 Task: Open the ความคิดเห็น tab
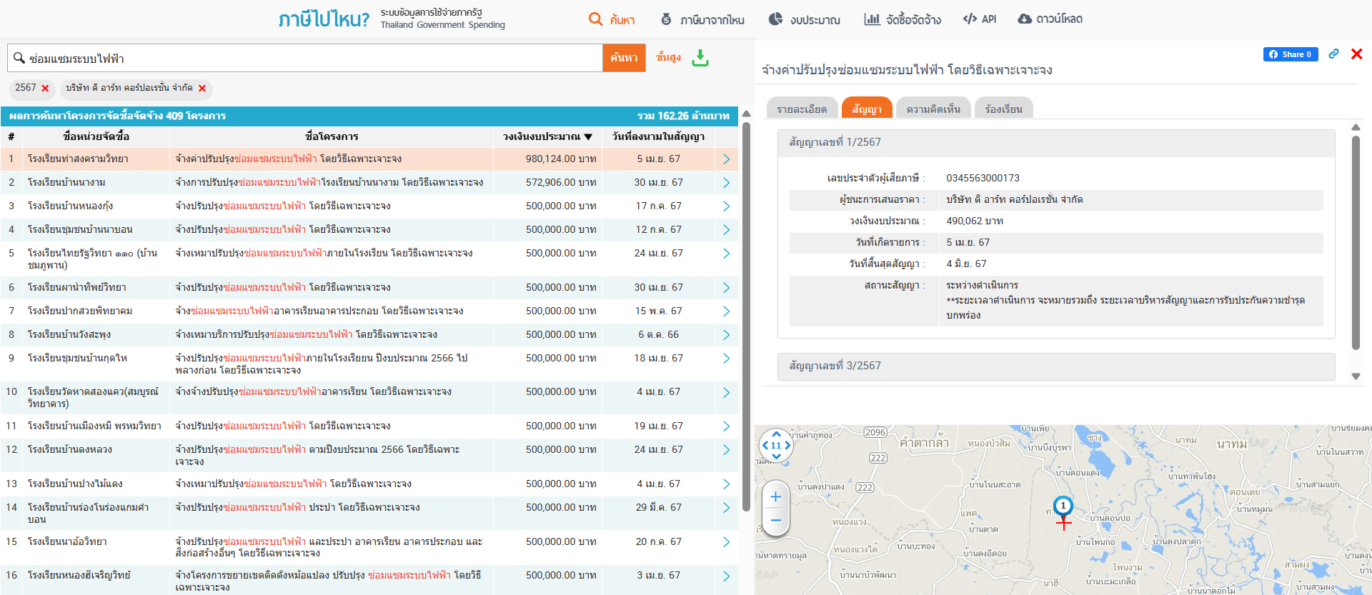tap(933, 109)
